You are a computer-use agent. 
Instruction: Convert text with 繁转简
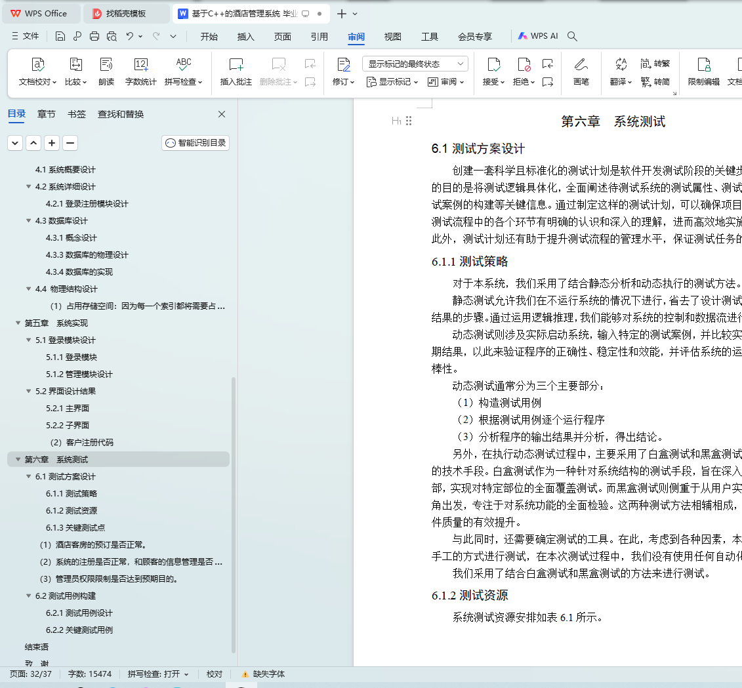point(655,82)
